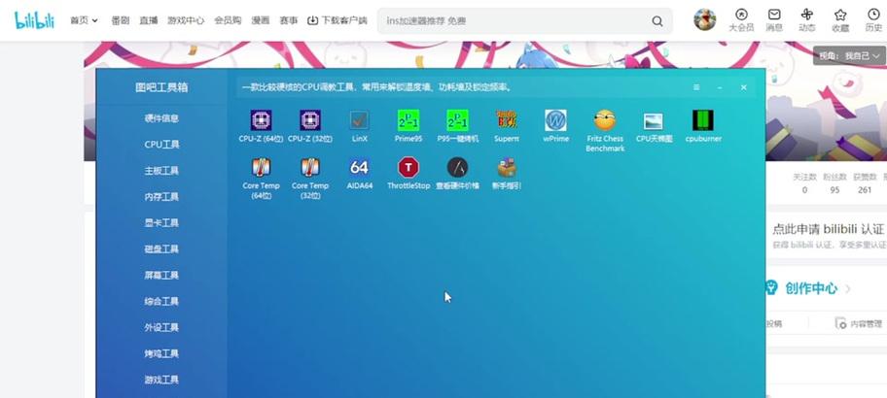The height and width of the screenshot is (398, 887).
Task: Start the P95一键烤机 icon
Action: tap(458, 120)
